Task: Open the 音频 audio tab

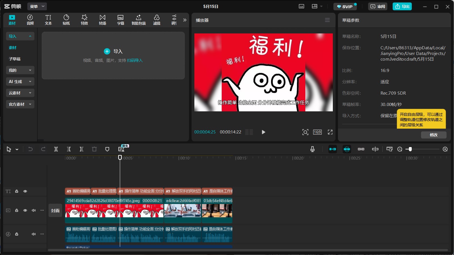Action: pos(30,20)
